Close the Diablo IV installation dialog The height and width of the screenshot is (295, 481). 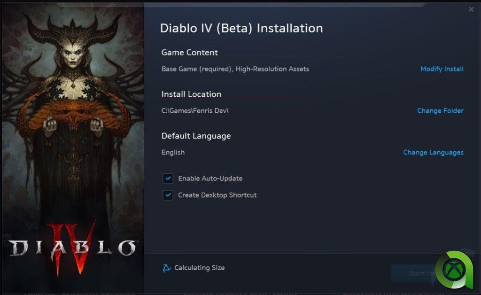[471, 9]
